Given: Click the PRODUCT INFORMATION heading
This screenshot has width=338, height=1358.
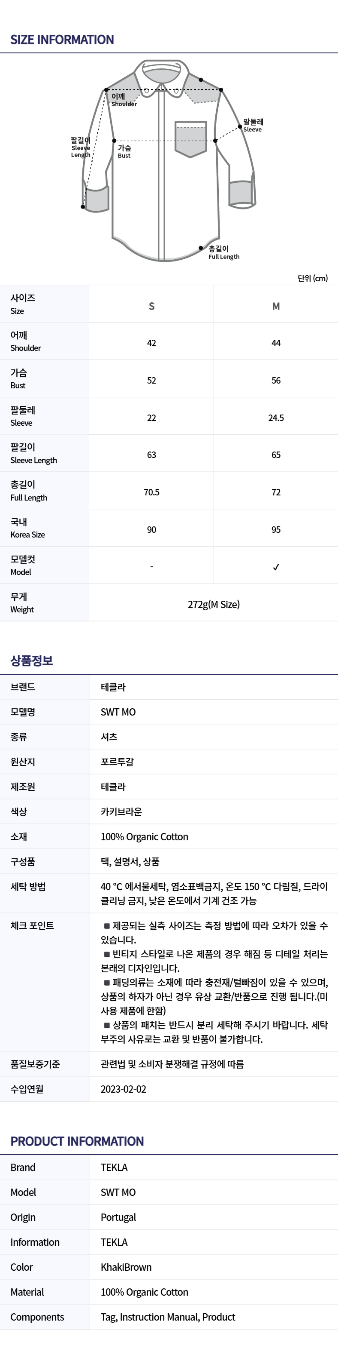Looking at the screenshot, I should coord(77,1141).
